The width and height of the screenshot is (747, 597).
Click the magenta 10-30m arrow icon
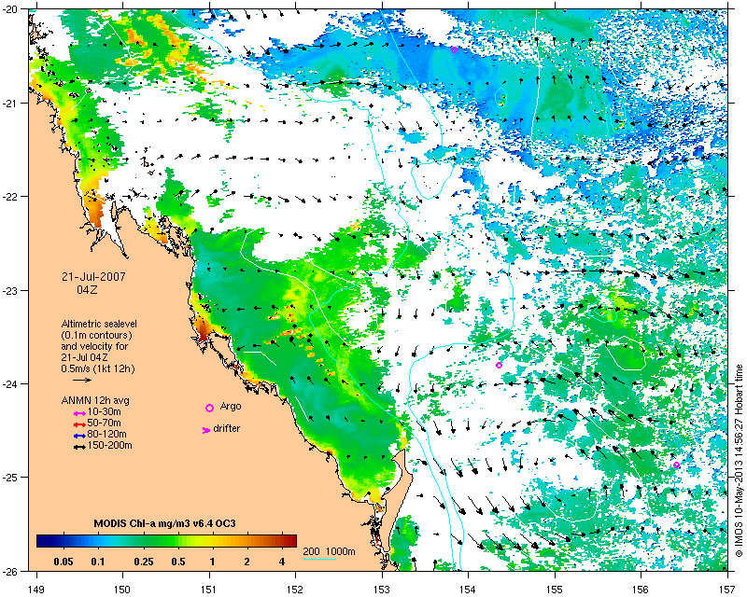point(79,414)
